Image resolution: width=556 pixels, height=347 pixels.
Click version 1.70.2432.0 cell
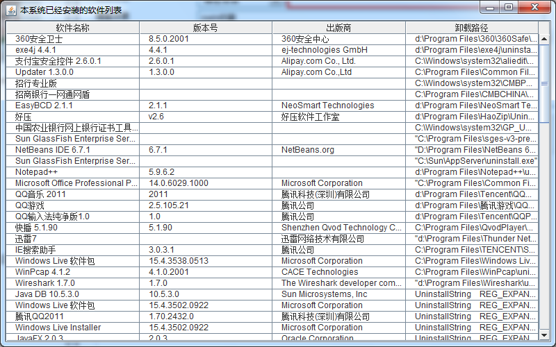point(206,316)
